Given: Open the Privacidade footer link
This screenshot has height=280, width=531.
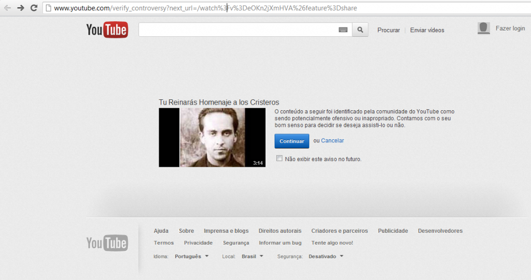Looking at the screenshot, I should point(198,243).
